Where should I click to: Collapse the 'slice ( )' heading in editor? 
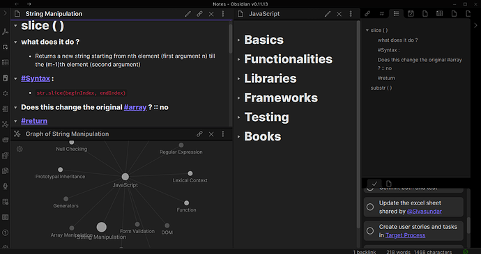click(x=15, y=26)
